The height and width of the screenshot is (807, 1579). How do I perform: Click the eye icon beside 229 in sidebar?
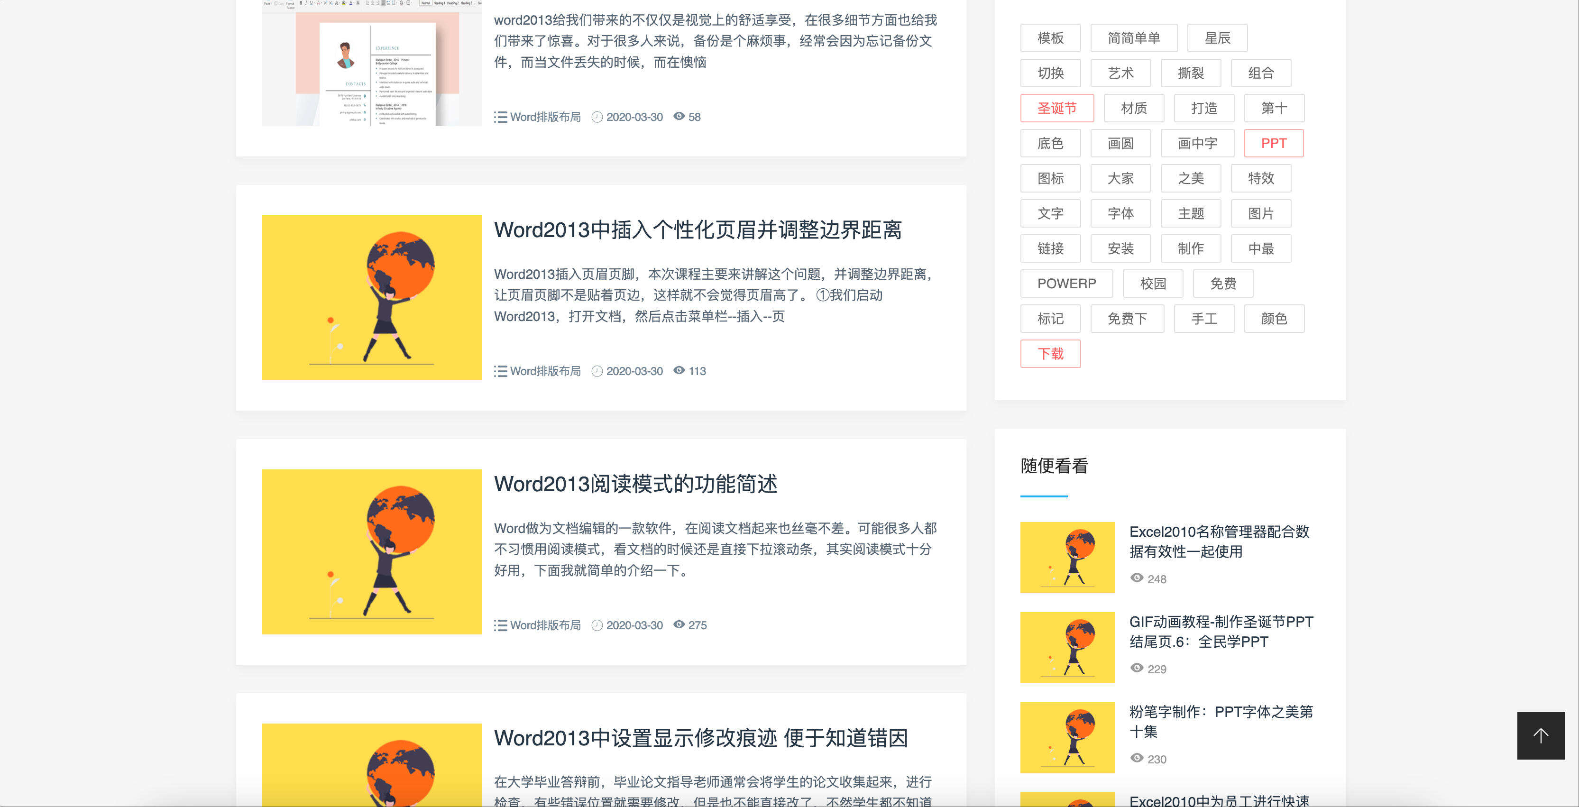pyautogui.click(x=1137, y=668)
